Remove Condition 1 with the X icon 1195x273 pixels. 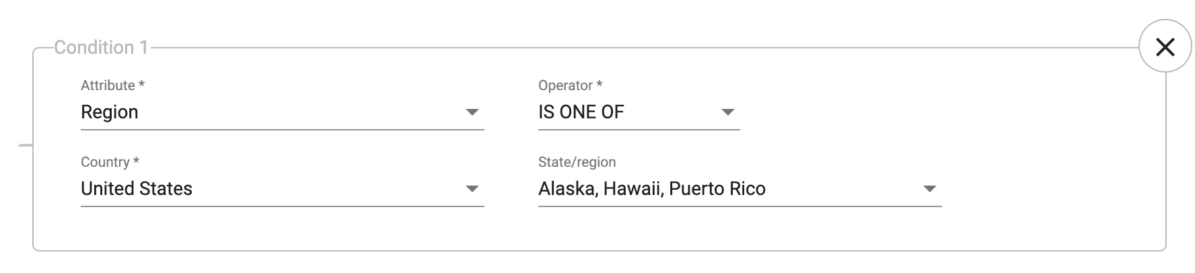coord(1165,46)
